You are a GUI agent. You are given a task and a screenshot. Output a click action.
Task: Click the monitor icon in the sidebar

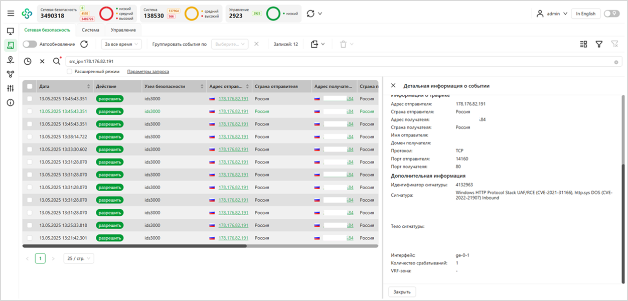click(x=10, y=31)
